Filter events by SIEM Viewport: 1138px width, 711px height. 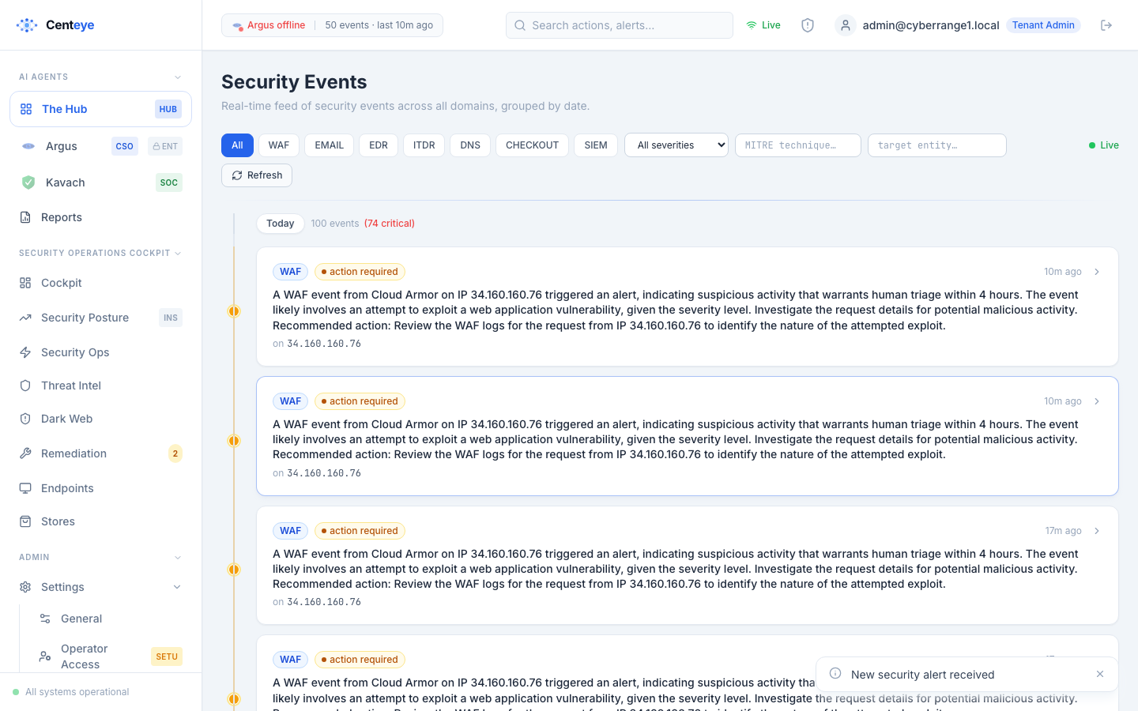tap(596, 145)
